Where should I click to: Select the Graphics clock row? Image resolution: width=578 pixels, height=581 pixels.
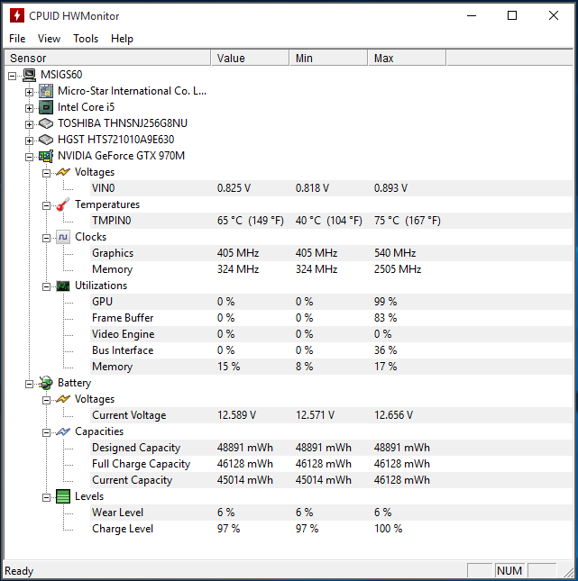tap(331, 253)
